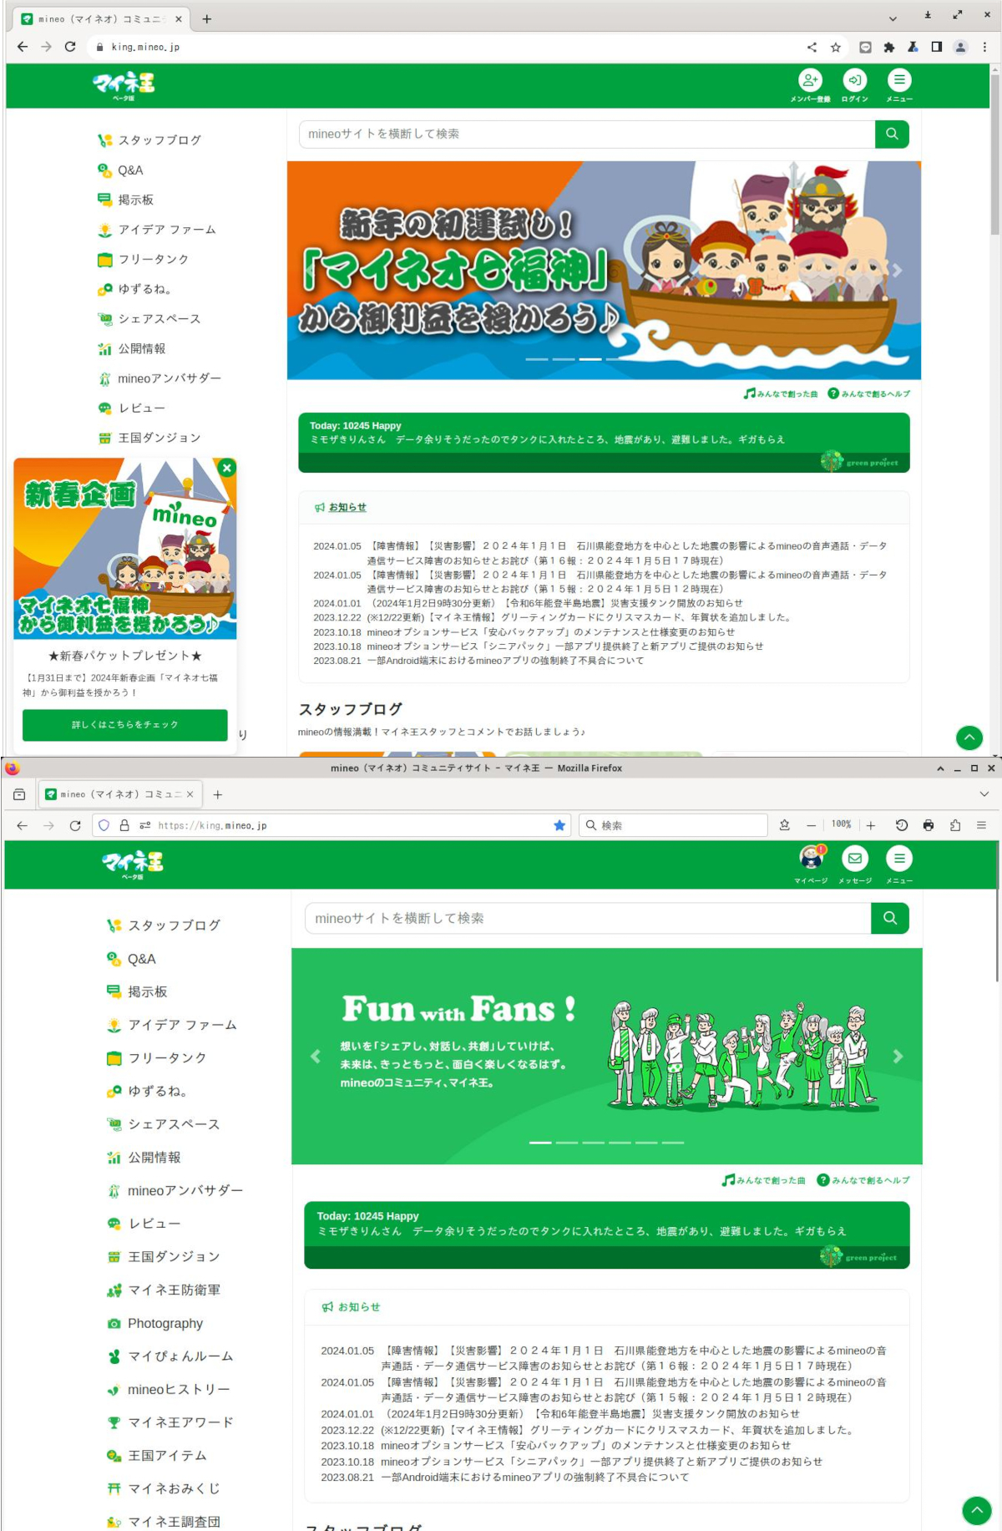Open Q&A in Chrome sidebar
This screenshot has width=1002, height=1531.
point(120,170)
